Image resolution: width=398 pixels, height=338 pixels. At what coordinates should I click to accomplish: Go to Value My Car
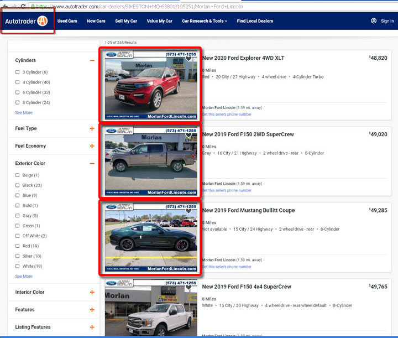pos(159,21)
